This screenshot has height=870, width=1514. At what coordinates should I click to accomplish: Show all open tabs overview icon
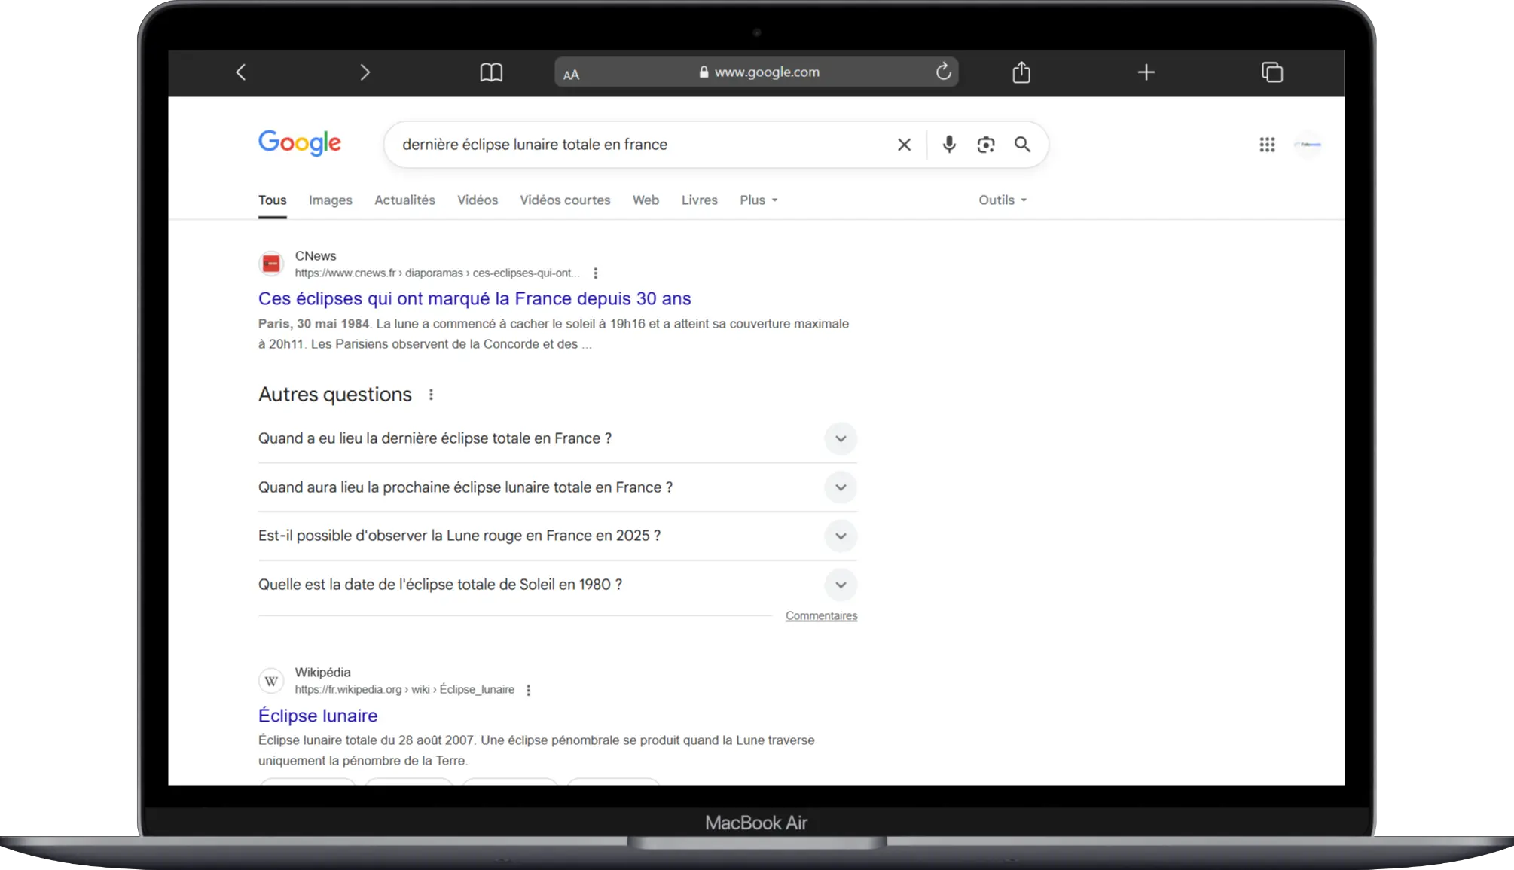(1272, 72)
